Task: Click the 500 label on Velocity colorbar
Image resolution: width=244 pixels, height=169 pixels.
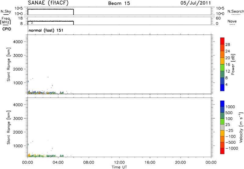Action: tap(229, 113)
